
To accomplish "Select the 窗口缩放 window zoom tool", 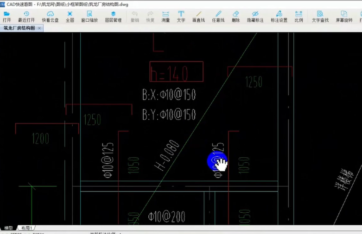I will tap(89, 16).
